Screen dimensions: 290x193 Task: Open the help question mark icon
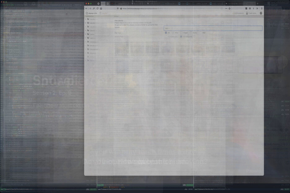261,13
